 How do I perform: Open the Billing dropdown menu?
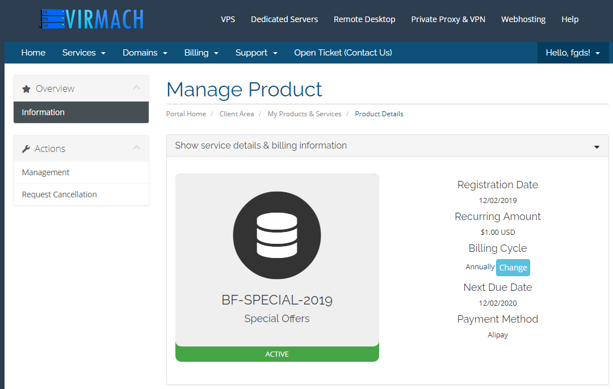click(201, 53)
